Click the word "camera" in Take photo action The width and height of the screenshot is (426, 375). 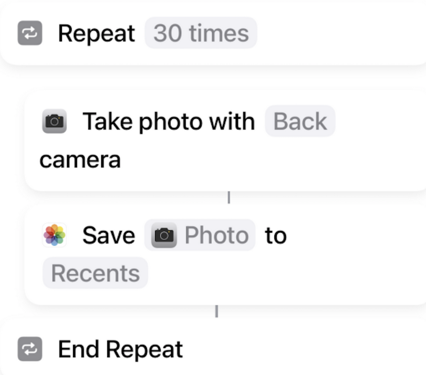(80, 159)
